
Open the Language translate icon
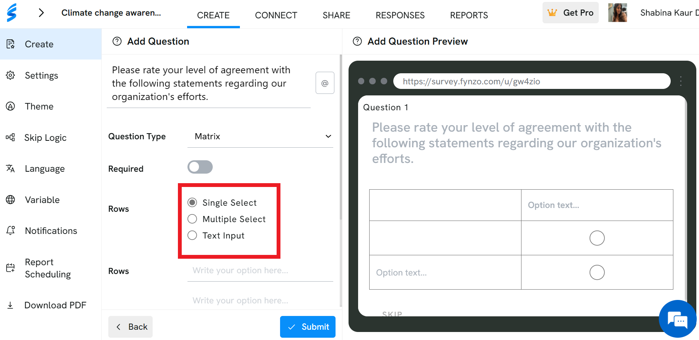point(10,168)
